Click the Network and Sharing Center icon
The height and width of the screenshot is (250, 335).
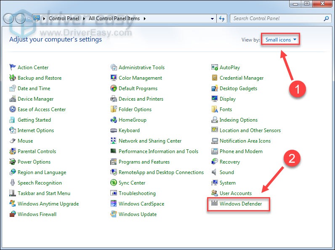coord(114,141)
